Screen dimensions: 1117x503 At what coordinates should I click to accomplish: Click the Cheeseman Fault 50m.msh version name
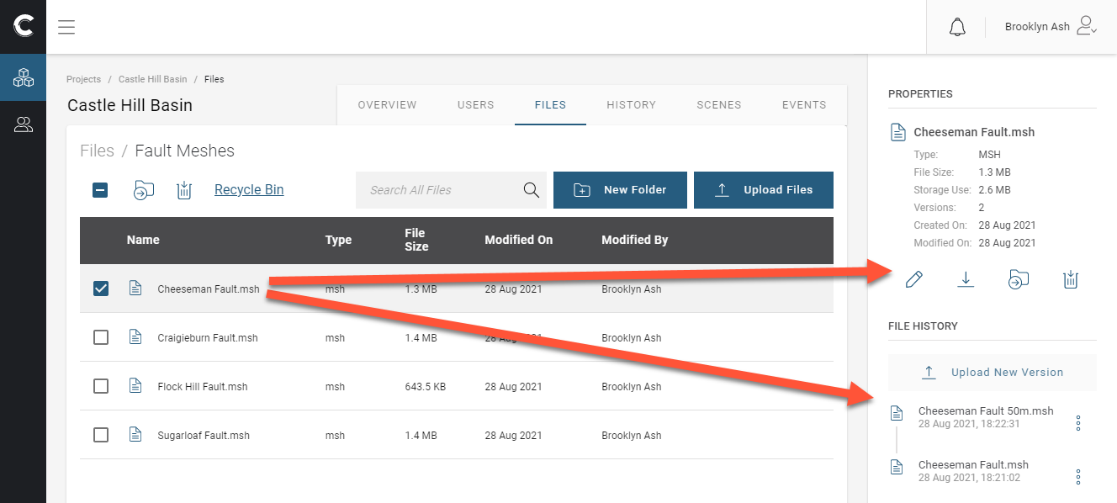click(x=986, y=411)
